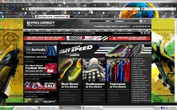The width and height of the screenshot is (177, 110).
Task: Click the search magnifier in Firefox search box
Action: (x=175, y=9)
